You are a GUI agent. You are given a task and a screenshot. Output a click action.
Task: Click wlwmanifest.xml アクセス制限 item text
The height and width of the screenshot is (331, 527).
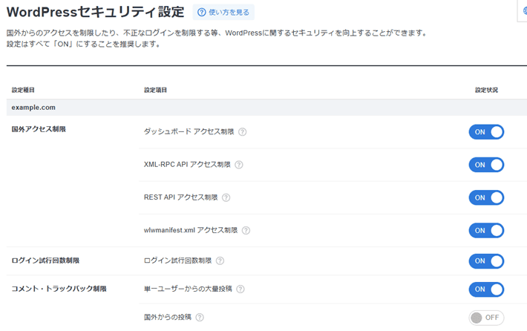(x=191, y=231)
